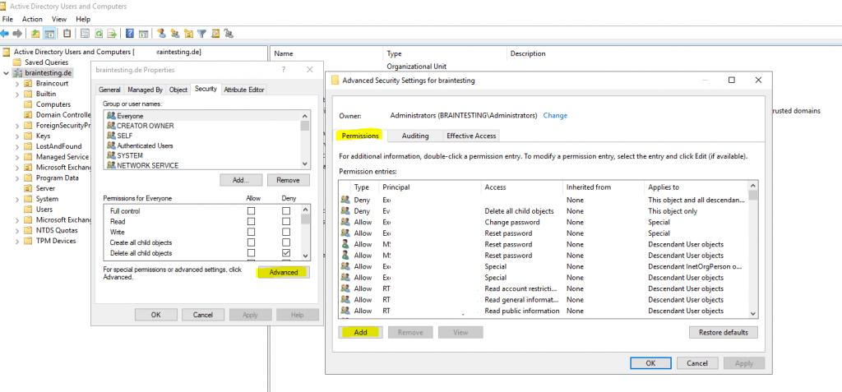Toggle the Show/Hide Console Tree toolbar icon
Image resolution: width=842 pixels, height=392 pixels.
(x=49, y=34)
